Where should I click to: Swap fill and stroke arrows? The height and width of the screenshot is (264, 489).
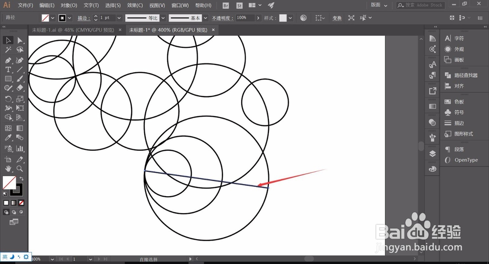[21, 179]
